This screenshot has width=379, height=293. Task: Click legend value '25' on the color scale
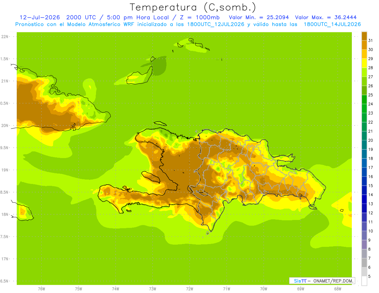click(370, 95)
